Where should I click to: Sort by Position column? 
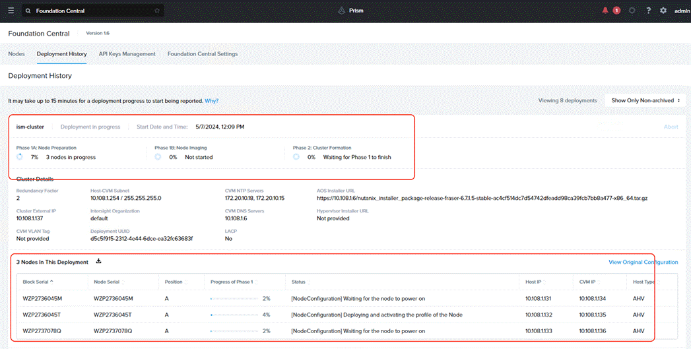pyautogui.click(x=176, y=282)
